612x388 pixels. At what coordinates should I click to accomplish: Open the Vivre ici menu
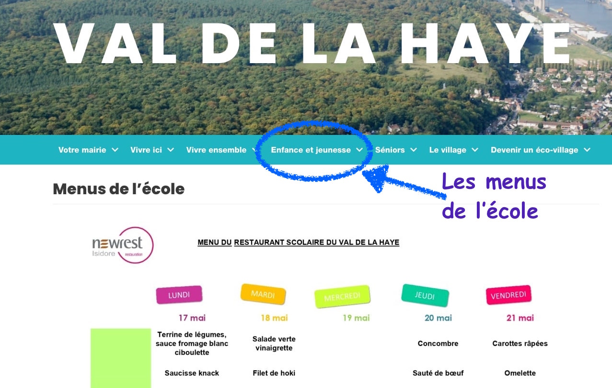coord(146,150)
